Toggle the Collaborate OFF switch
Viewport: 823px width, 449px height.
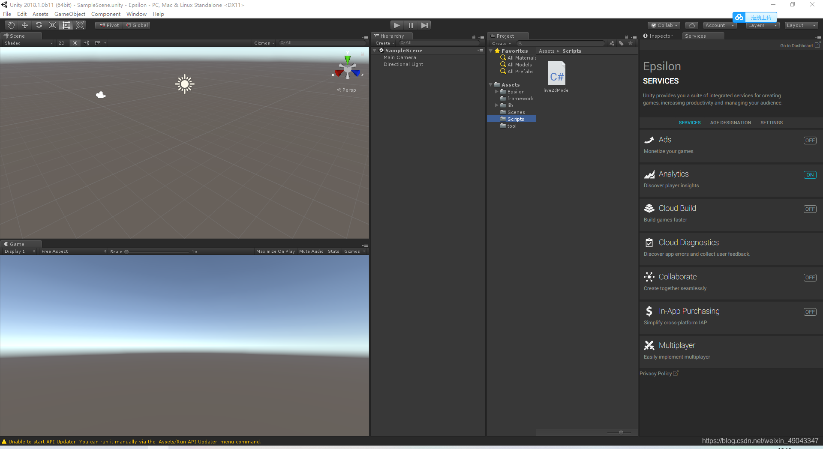(810, 278)
